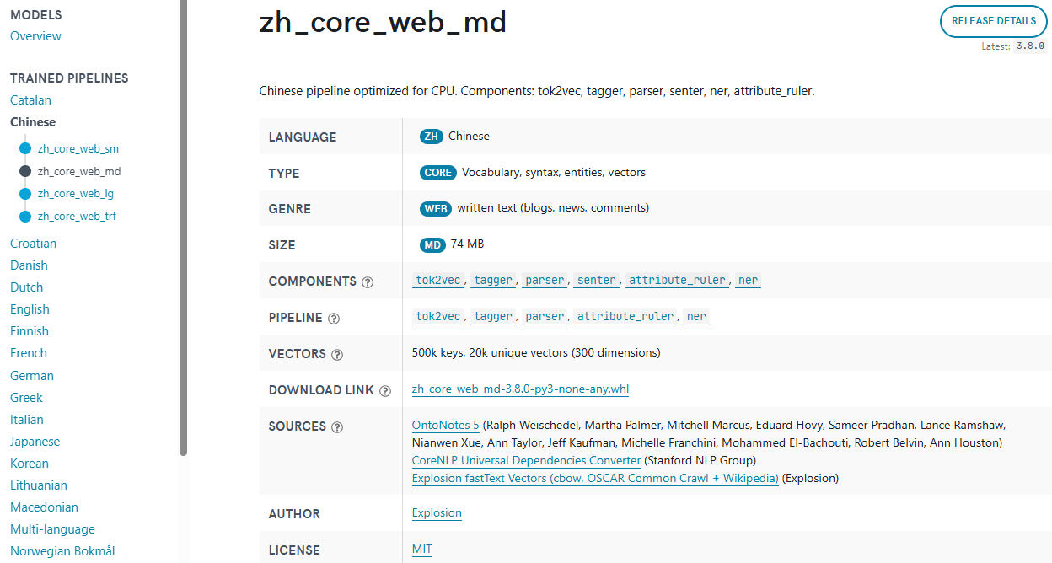Open the OntoNotes 5 source link

(446, 426)
